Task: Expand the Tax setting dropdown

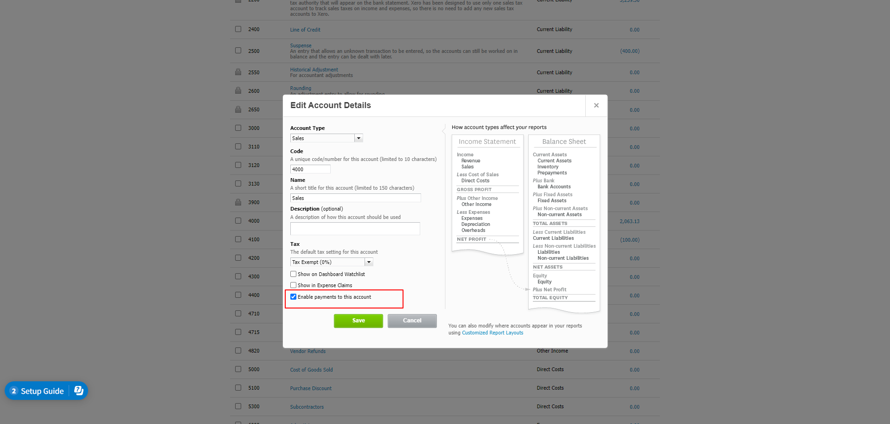Action: [369, 262]
